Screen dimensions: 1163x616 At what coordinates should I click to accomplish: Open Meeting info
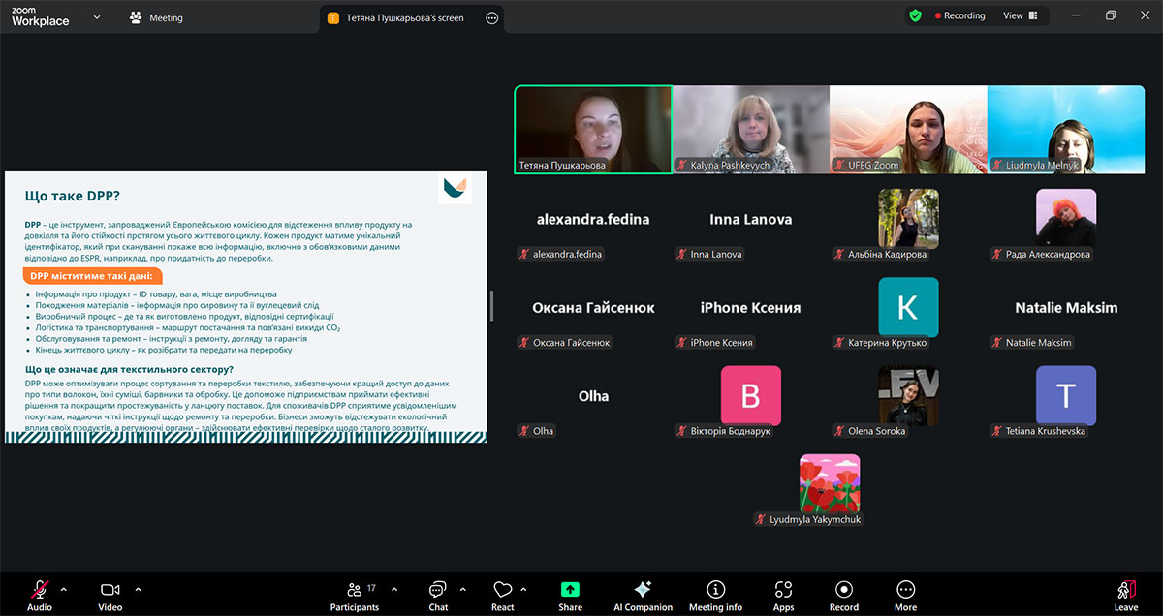[715, 593]
